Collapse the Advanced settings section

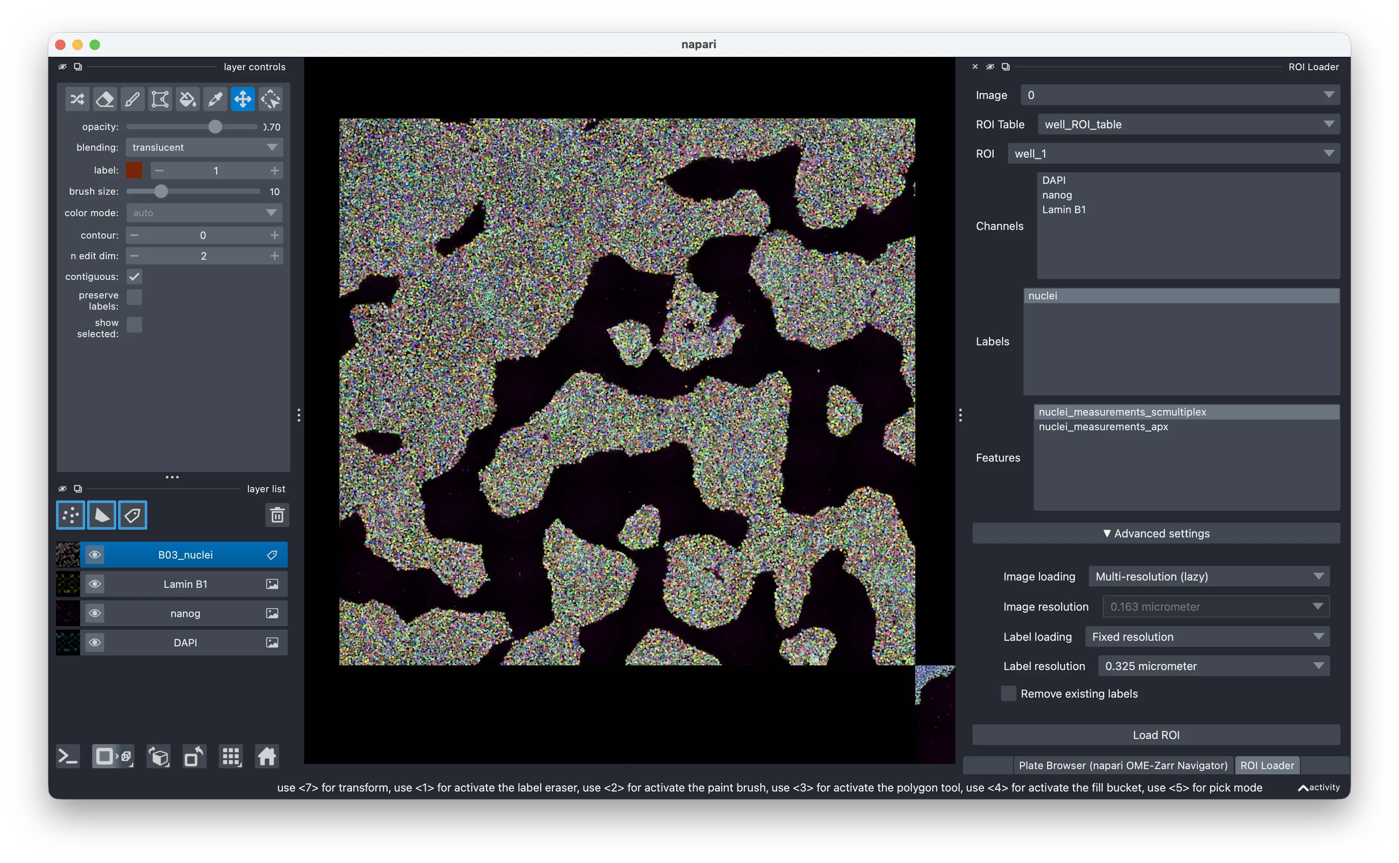[x=1156, y=534]
